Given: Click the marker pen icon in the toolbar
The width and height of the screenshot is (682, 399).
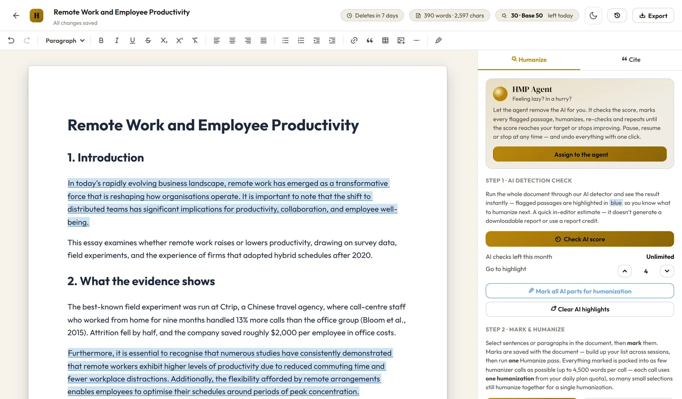Looking at the screenshot, I should click(x=438, y=41).
